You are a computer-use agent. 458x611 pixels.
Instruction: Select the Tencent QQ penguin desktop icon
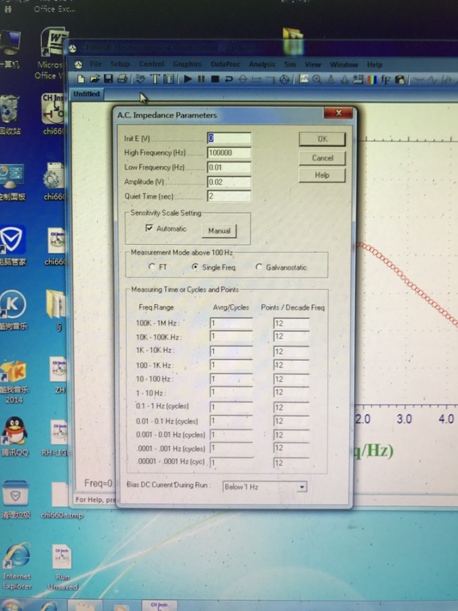point(15,437)
